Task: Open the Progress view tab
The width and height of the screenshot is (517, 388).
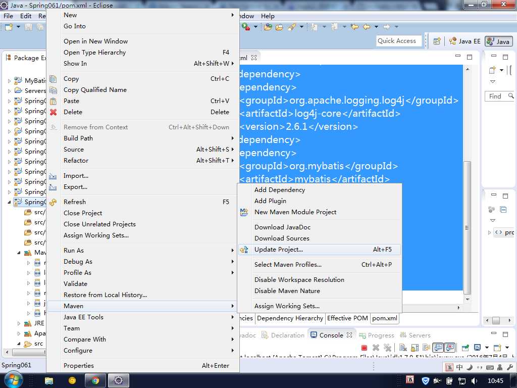Action: click(377, 335)
